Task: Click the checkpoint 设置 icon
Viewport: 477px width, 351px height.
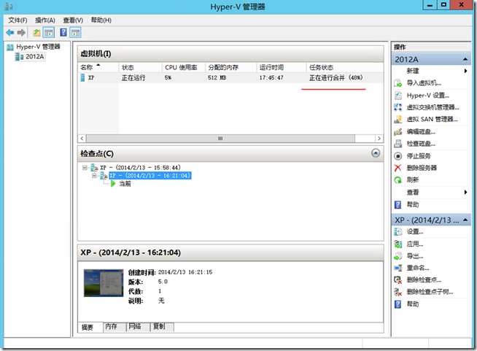Action: pos(398,231)
